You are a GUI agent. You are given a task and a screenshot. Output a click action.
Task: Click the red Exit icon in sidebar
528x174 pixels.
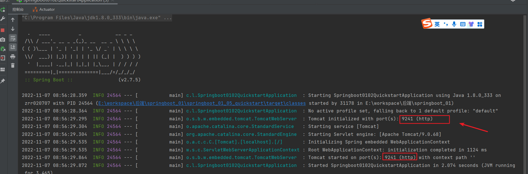click(3, 58)
